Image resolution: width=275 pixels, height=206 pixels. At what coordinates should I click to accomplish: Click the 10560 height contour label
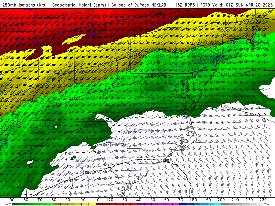pos(157,13)
